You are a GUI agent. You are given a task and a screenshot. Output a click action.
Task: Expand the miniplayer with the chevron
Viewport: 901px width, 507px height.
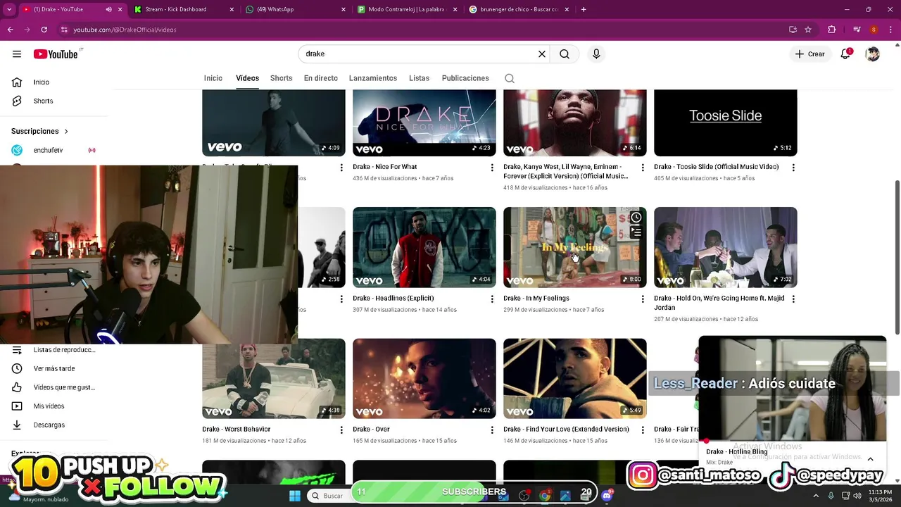point(870,459)
